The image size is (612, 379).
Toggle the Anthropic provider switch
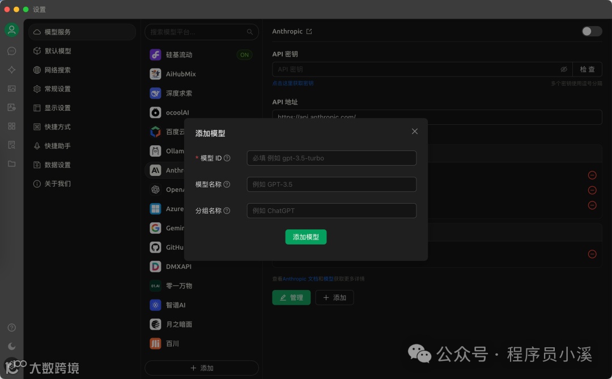point(592,31)
